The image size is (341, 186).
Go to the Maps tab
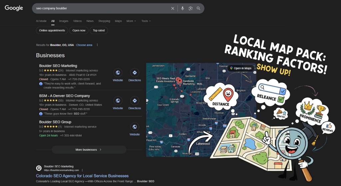[118, 21]
